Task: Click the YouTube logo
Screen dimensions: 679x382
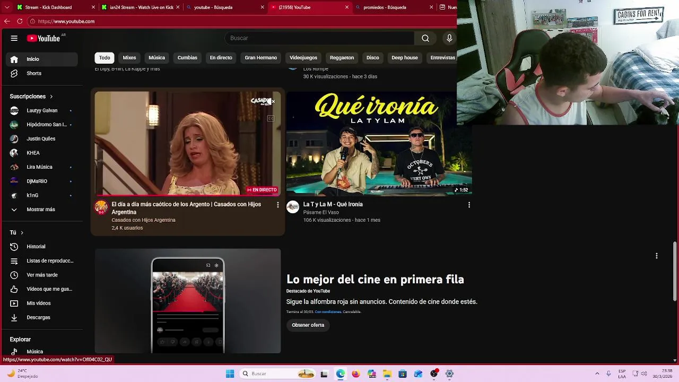Action: pyautogui.click(x=43, y=38)
